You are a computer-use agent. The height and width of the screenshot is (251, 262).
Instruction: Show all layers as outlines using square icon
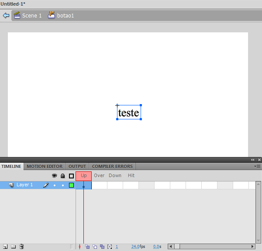(71, 176)
